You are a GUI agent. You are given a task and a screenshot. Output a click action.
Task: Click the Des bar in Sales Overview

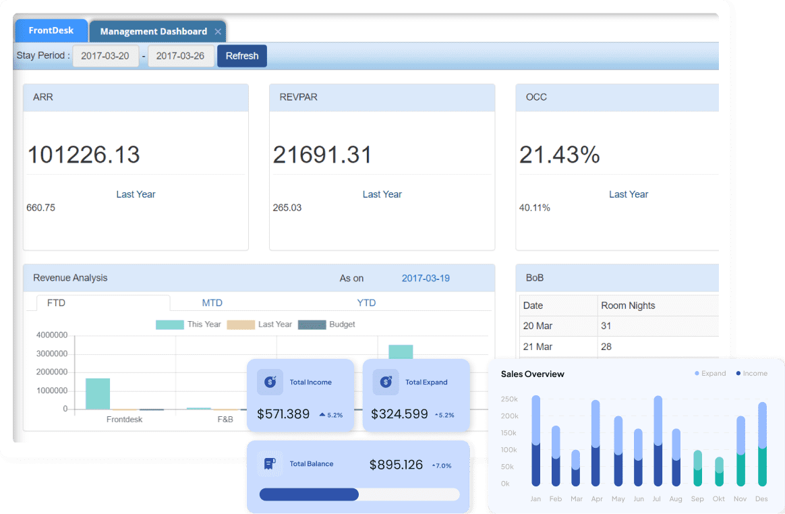pyautogui.click(x=762, y=445)
